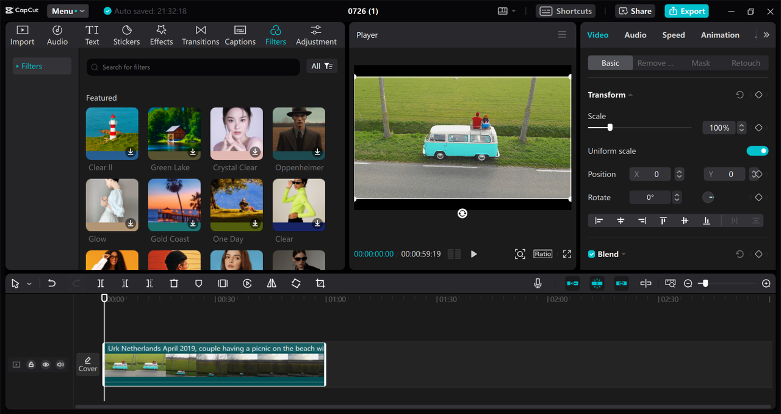This screenshot has width=781, height=414.
Task: Click the preview axis split icon
Action: pos(646,283)
